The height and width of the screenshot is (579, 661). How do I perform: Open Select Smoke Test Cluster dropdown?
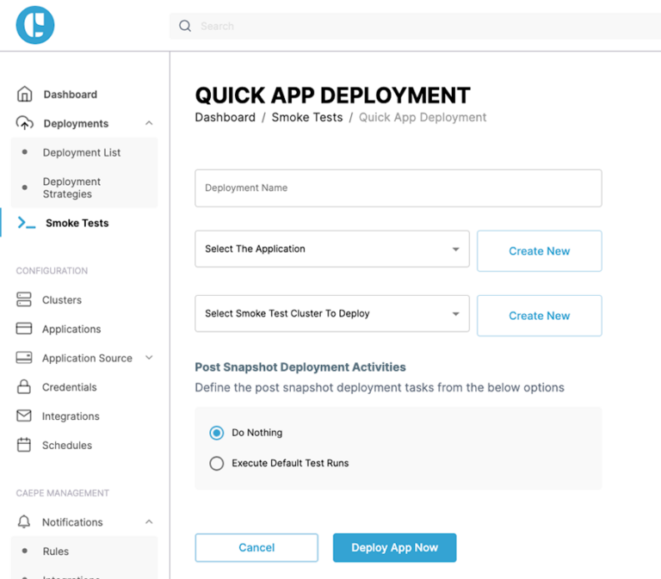pyautogui.click(x=332, y=314)
